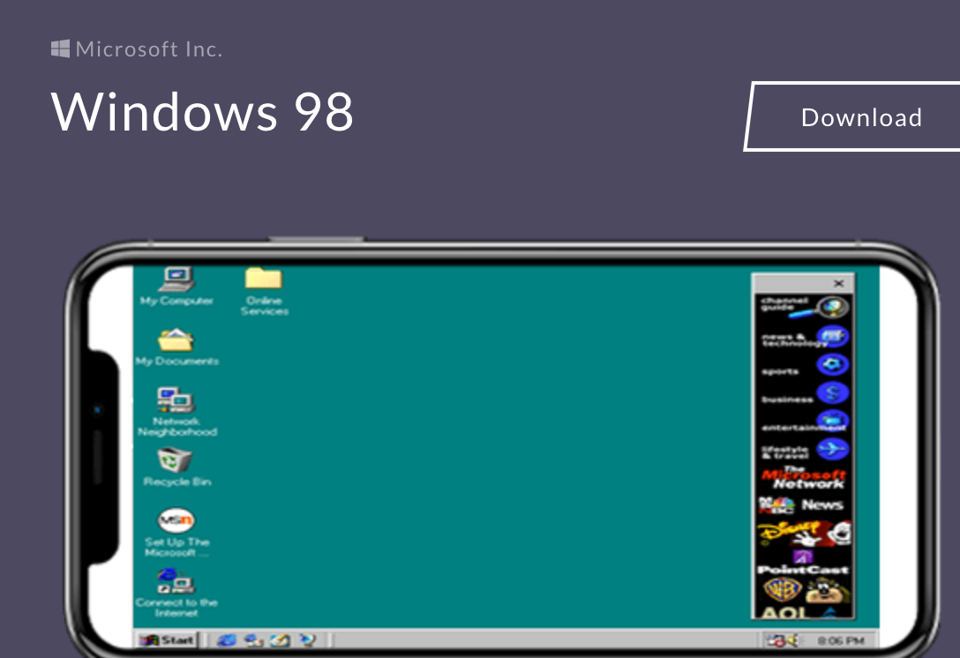The image size is (960, 658).
Task: Click the Windows 98 page title
Action: coord(202,111)
